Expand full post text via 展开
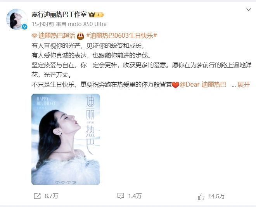Image resolution: width=256 pixels, height=207 pixels. pyautogui.click(x=244, y=85)
